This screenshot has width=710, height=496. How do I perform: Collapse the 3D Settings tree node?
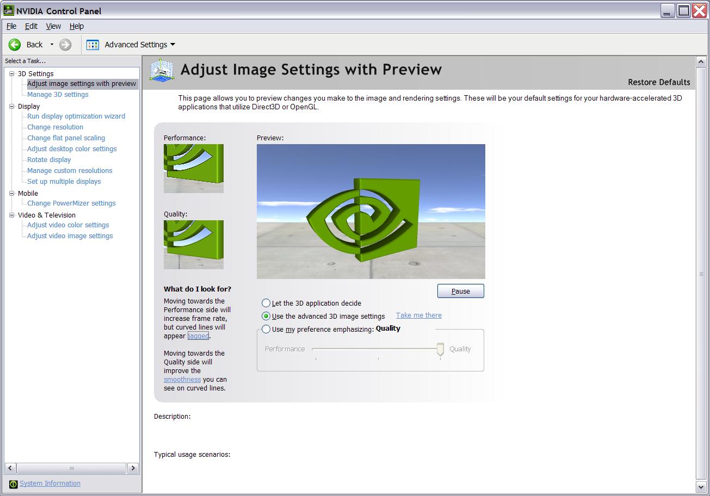coord(11,73)
